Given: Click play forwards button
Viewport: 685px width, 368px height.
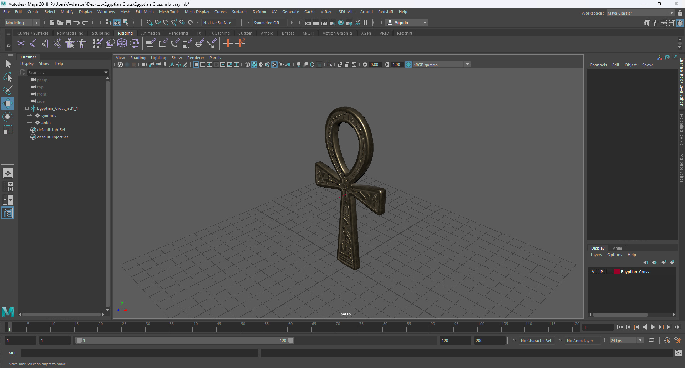Looking at the screenshot, I should pyautogui.click(x=653, y=327).
